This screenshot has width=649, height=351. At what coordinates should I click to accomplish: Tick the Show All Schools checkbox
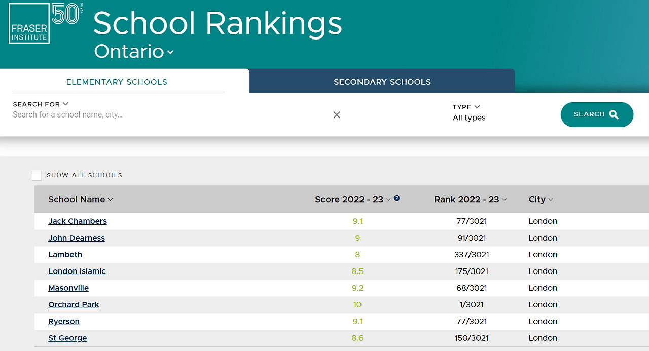(37, 175)
